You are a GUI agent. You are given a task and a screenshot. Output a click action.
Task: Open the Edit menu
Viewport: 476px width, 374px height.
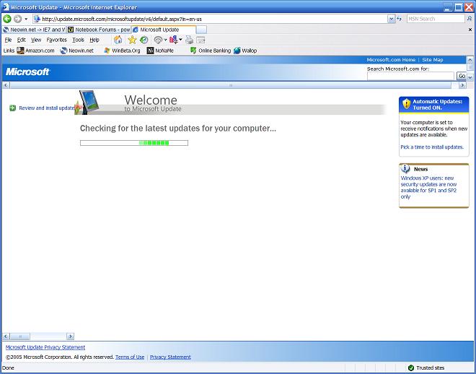pyautogui.click(x=21, y=40)
